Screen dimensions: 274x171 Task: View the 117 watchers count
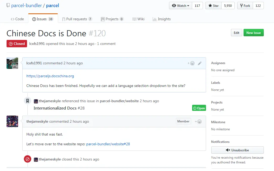coord(197,6)
